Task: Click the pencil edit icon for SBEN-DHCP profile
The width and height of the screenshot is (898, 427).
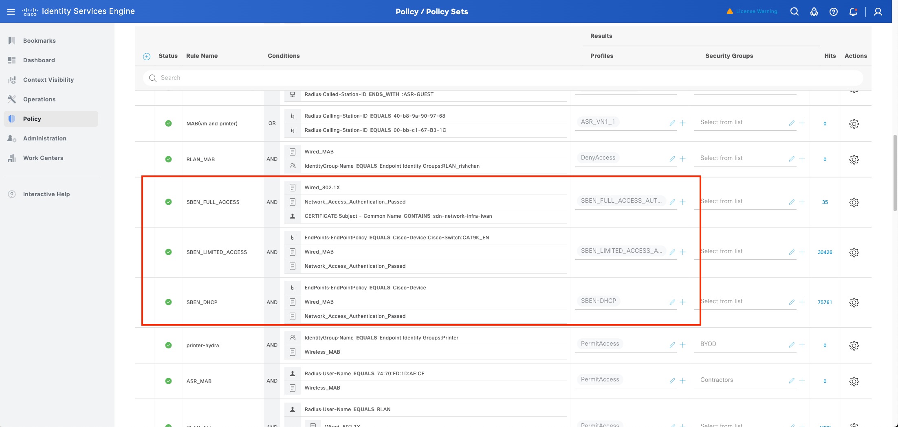Action: [672, 302]
